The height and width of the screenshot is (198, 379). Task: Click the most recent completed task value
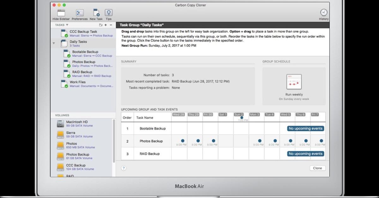(201, 81)
